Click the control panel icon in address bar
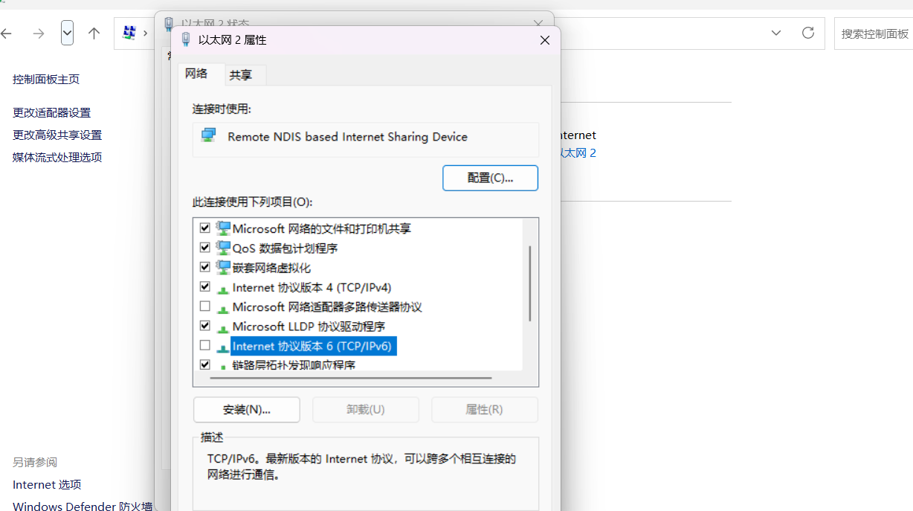 point(129,33)
